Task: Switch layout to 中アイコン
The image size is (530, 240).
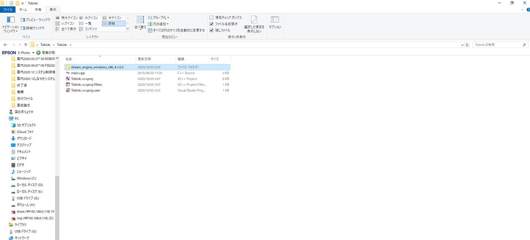Action: click(x=112, y=18)
